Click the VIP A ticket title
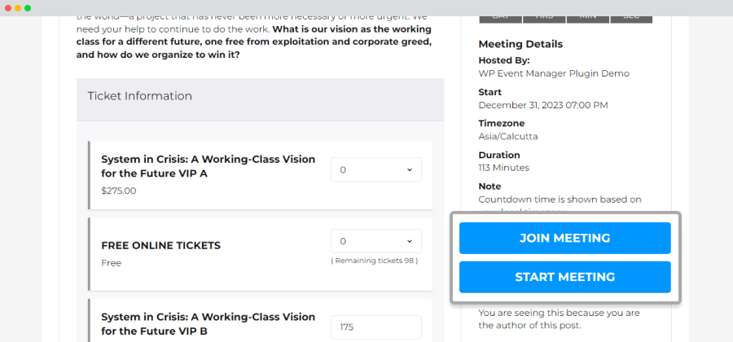733x342 pixels. coord(208,166)
